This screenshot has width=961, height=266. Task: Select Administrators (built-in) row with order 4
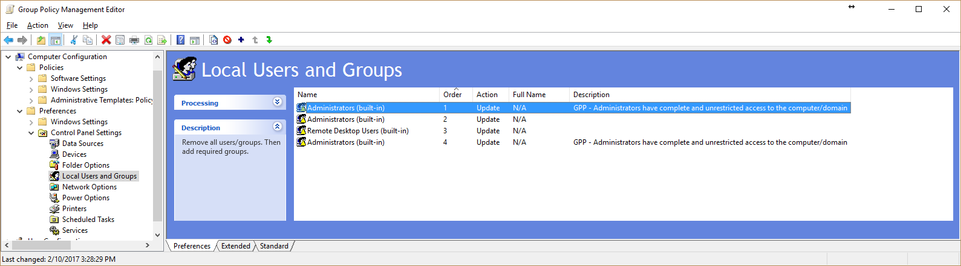[572, 142]
